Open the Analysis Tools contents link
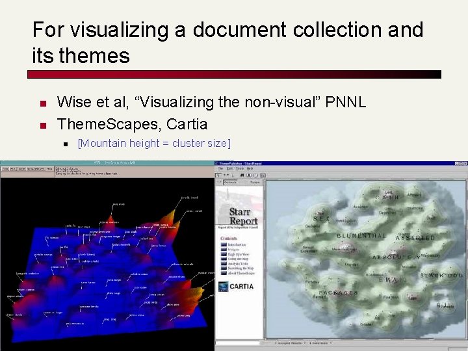The image size is (468, 351). tap(238, 264)
